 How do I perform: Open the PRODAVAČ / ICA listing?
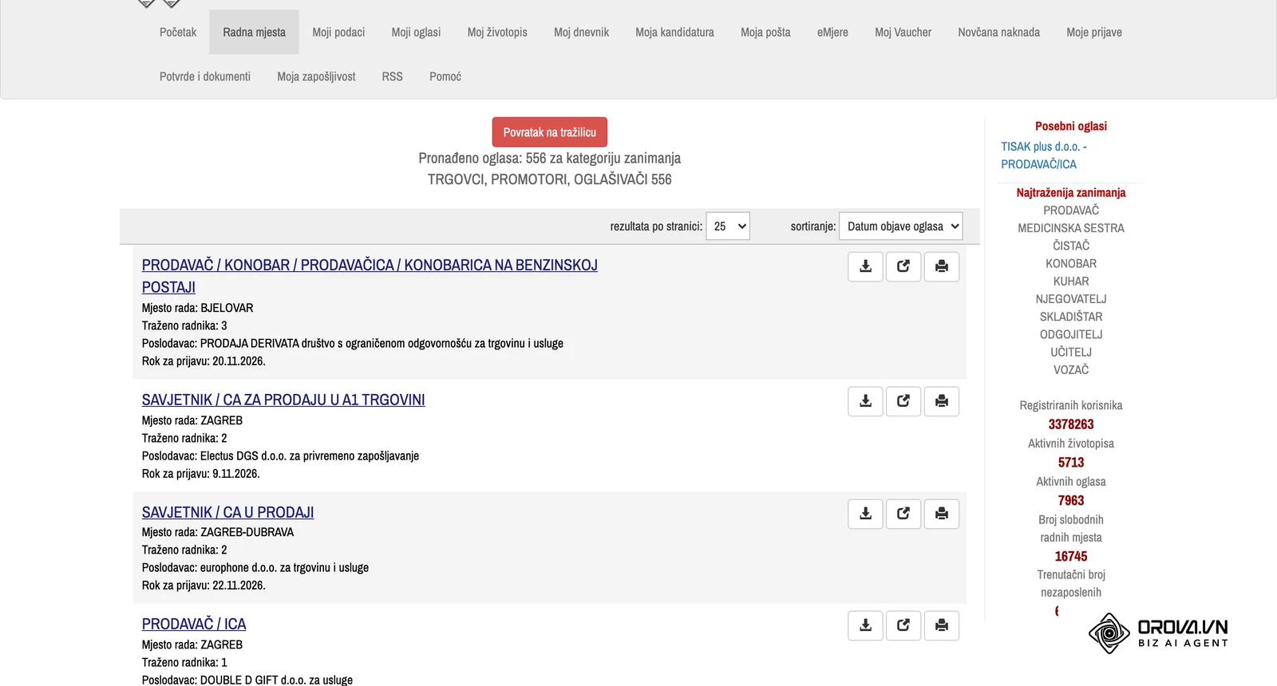click(x=194, y=624)
